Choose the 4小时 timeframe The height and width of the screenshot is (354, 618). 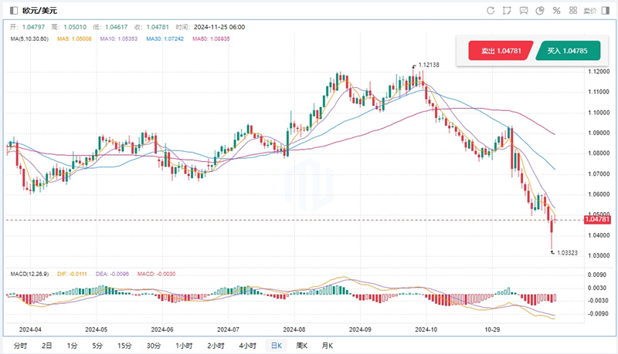[x=247, y=346]
